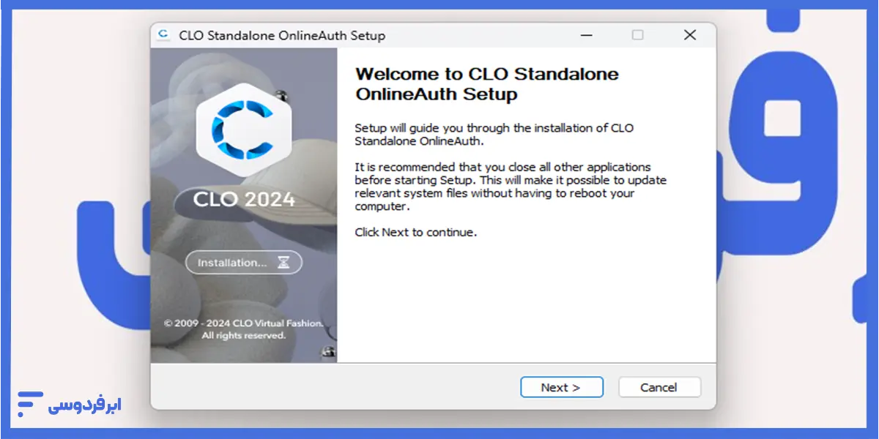The image size is (879, 439).
Task: Click the Installation... pill label
Action: pyautogui.click(x=244, y=263)
